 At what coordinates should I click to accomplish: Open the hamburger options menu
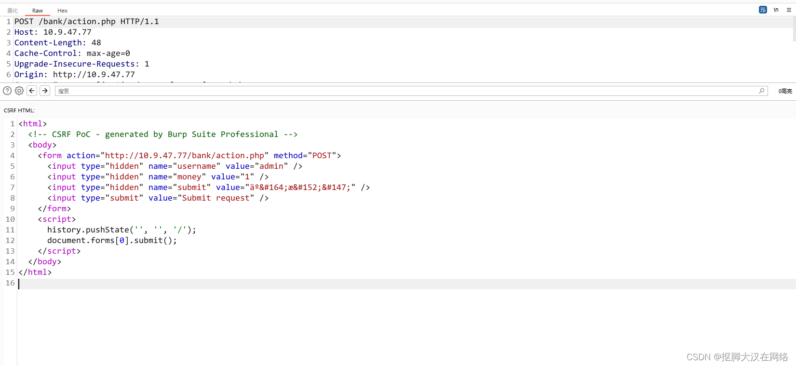789,10
